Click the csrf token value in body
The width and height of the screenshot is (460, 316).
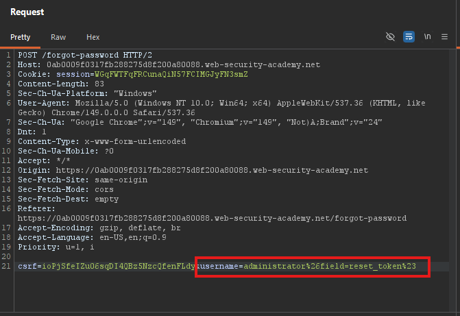click(x=119, y=267)
